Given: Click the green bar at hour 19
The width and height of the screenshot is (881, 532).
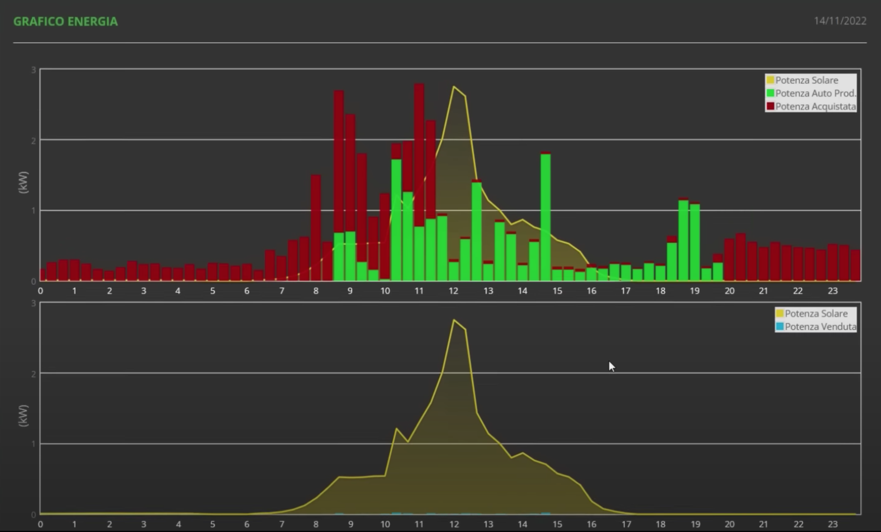Looking at the screenshot, I should 694,241.
